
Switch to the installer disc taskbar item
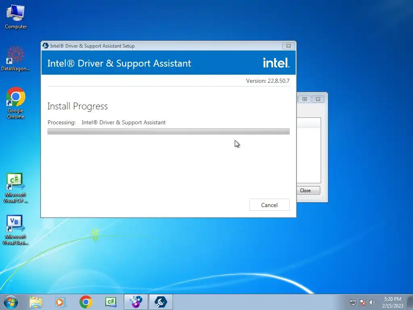click(136, 302)
